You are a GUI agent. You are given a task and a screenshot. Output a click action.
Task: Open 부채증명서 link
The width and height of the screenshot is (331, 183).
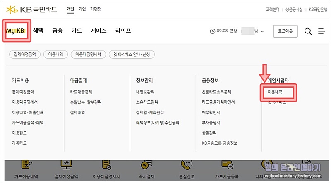click(211, 123)
